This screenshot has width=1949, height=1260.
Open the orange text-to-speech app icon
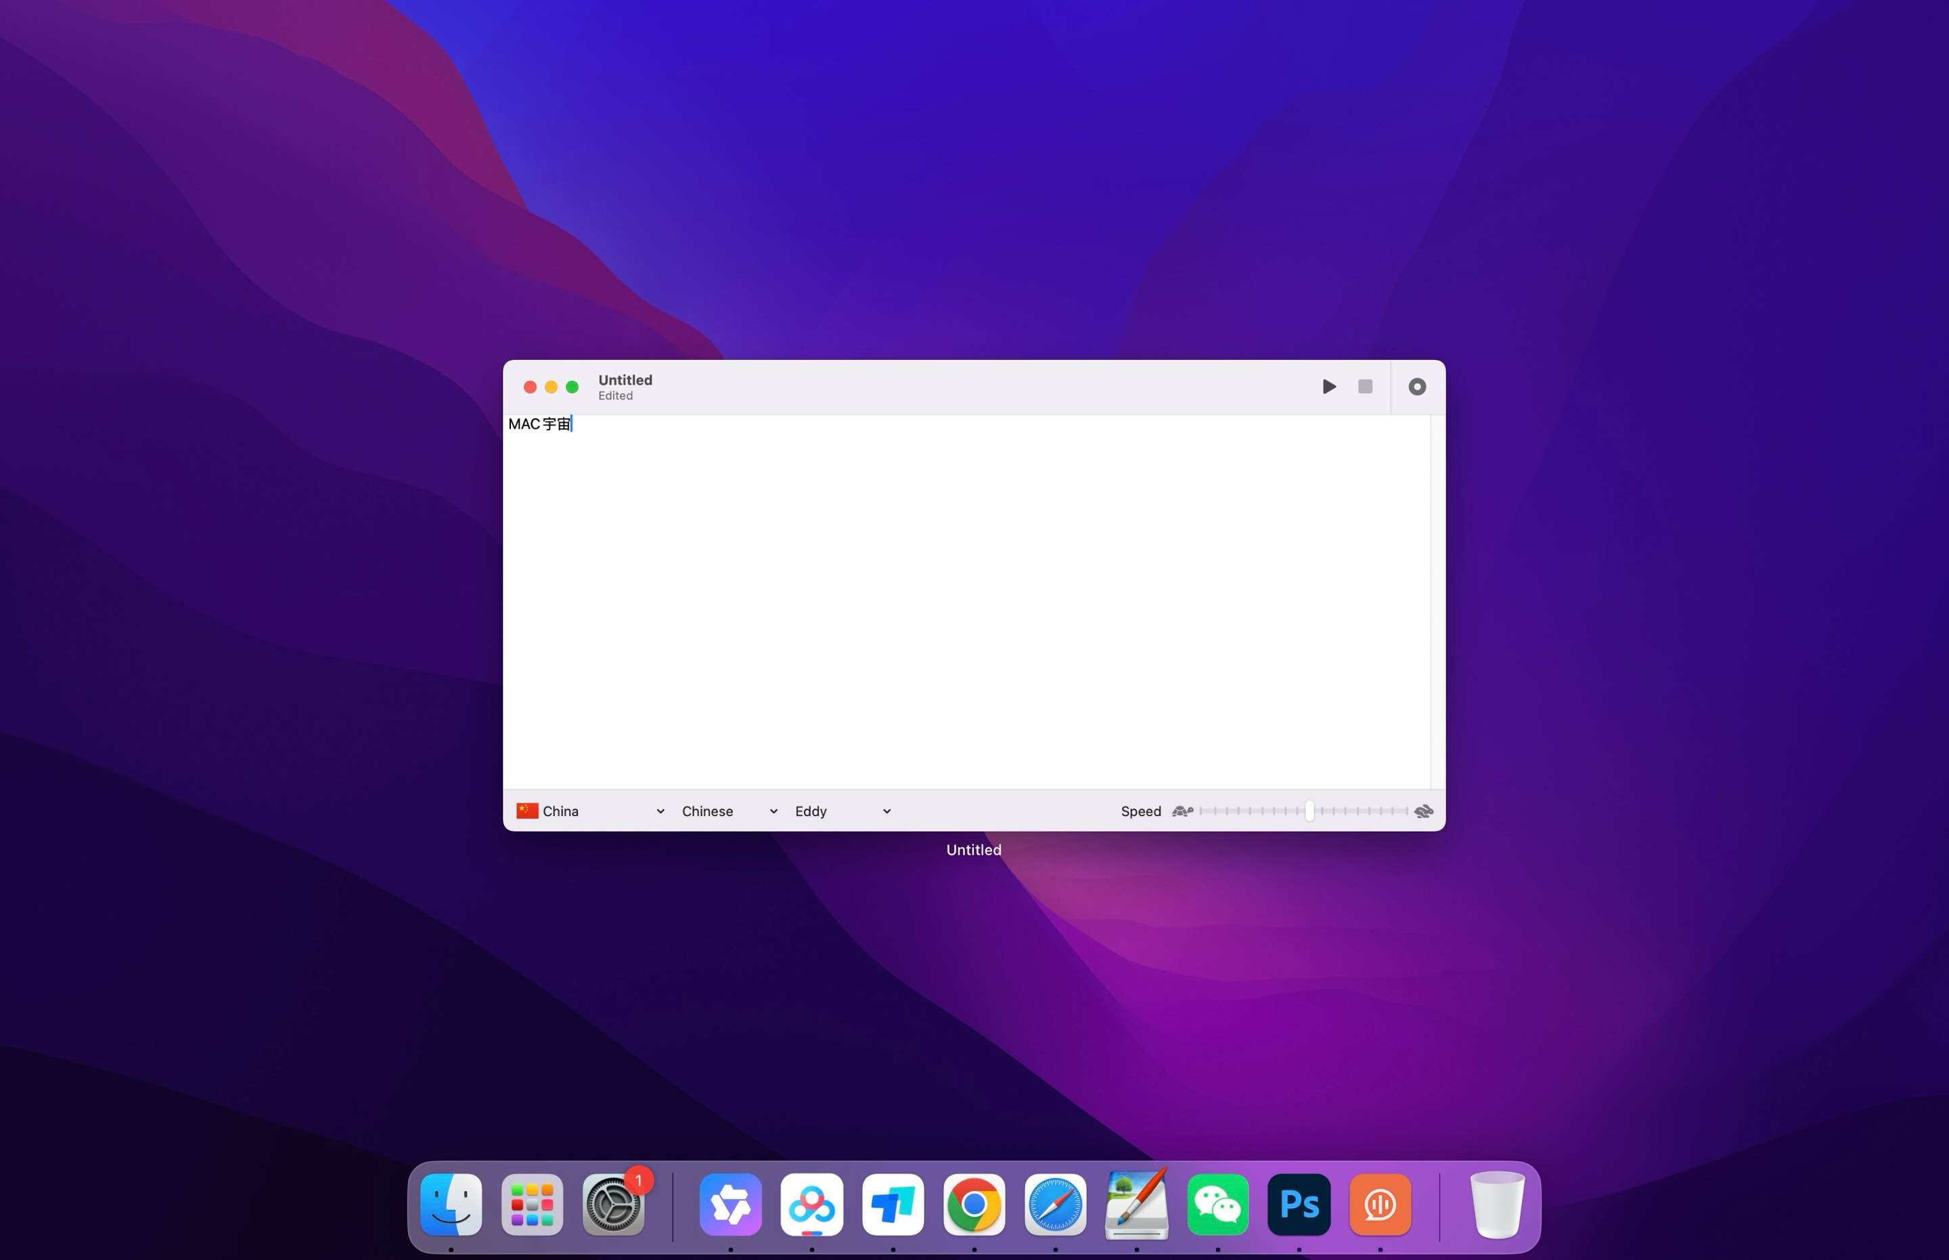[1379, 1205]
